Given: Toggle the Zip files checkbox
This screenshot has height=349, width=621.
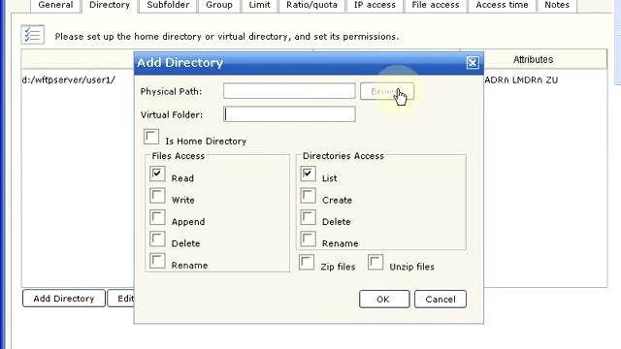Looking at the screenshot, I should (307, 263).
